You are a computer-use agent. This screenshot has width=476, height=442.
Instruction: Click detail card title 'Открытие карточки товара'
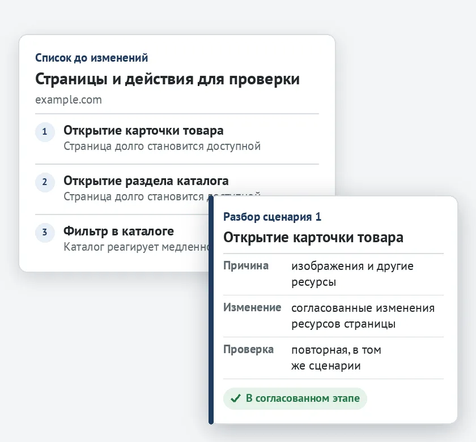[x=313, y=238]
